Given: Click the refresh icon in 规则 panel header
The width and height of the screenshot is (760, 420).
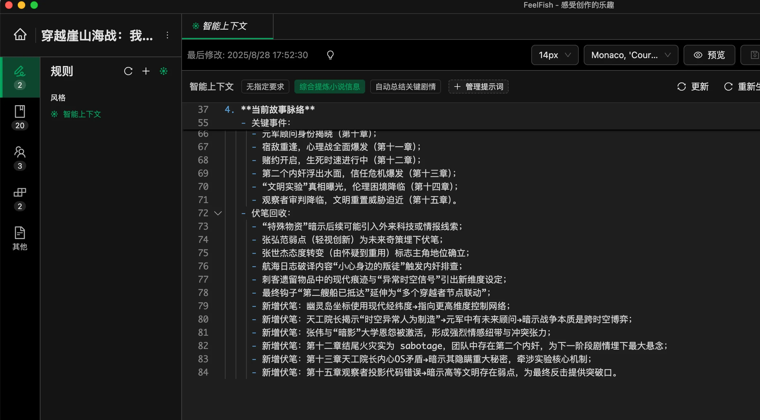Looking at the screenshot, I should 128,71.
